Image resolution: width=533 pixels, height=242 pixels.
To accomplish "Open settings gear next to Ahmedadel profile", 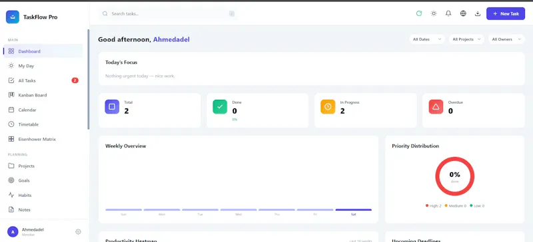I will click(x=78, y=232).
